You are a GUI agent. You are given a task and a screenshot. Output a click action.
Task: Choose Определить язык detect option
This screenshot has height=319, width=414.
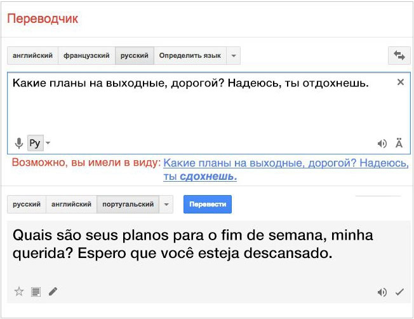[190, 56]
